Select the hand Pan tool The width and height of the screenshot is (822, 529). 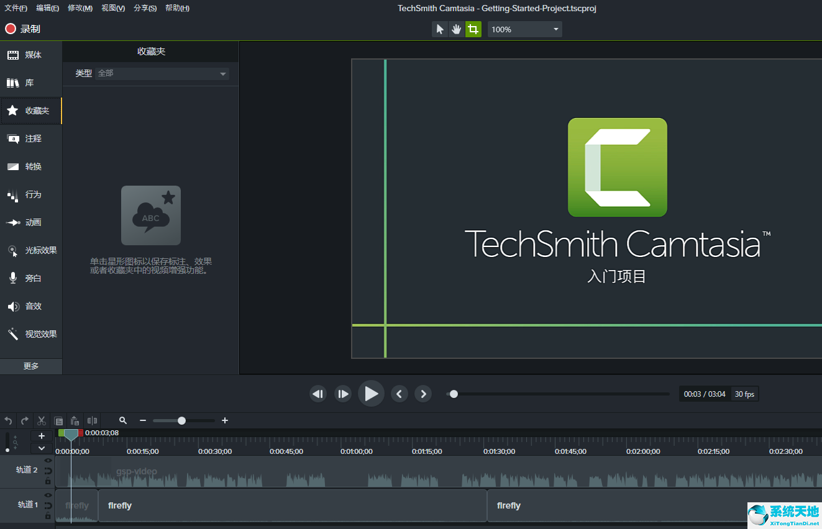click(457, 29)
